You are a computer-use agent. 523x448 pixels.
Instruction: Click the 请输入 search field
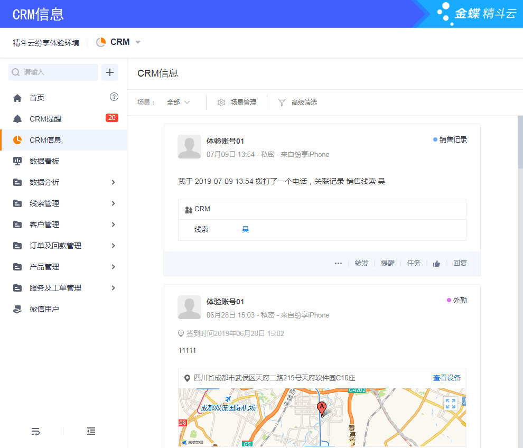(53, 72)
